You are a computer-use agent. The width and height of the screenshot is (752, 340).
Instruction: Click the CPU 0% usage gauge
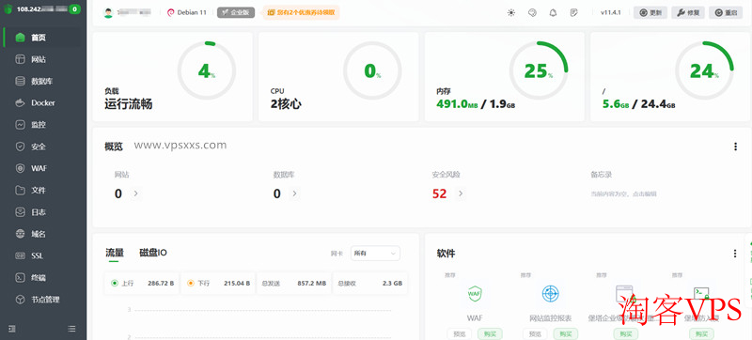tap(372, 70)
